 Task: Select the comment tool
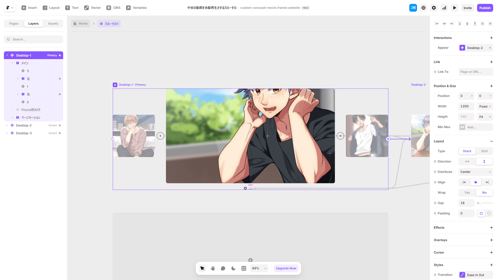click(223, 268)
